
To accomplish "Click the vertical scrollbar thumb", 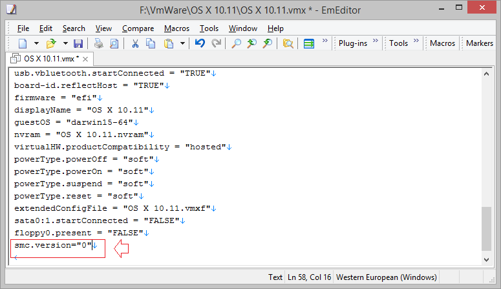I will [486, 229].
